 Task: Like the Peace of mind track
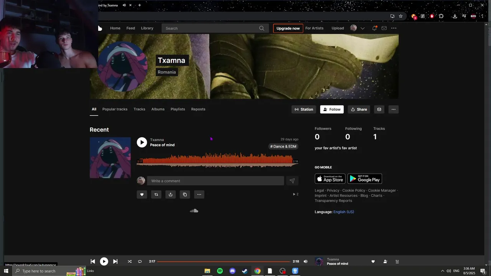142,194
